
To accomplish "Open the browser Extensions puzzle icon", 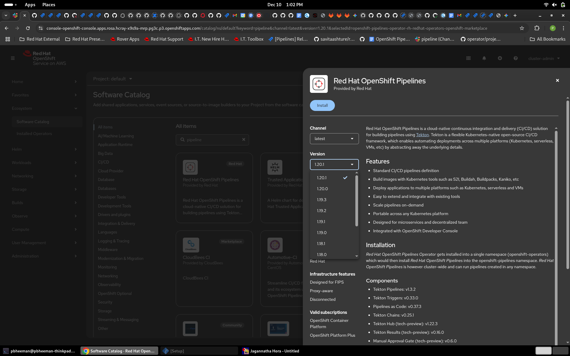I will pos(537,28).
